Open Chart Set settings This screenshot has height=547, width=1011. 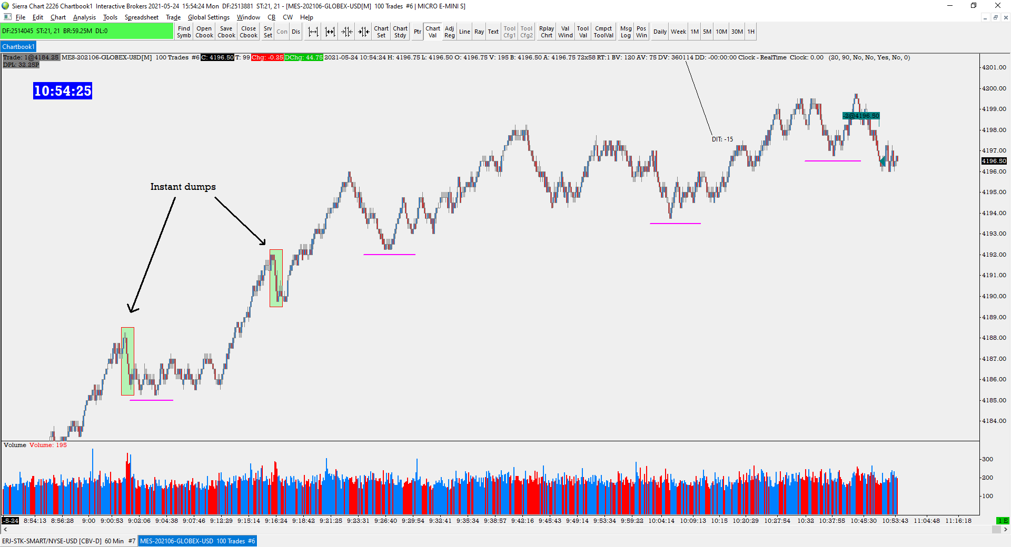click(381, 32)
